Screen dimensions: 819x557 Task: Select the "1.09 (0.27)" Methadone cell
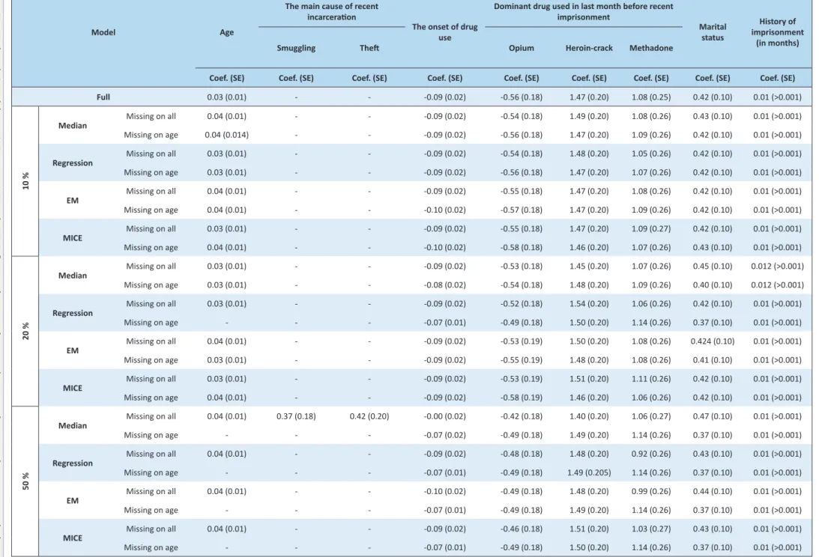click(651, 228)
